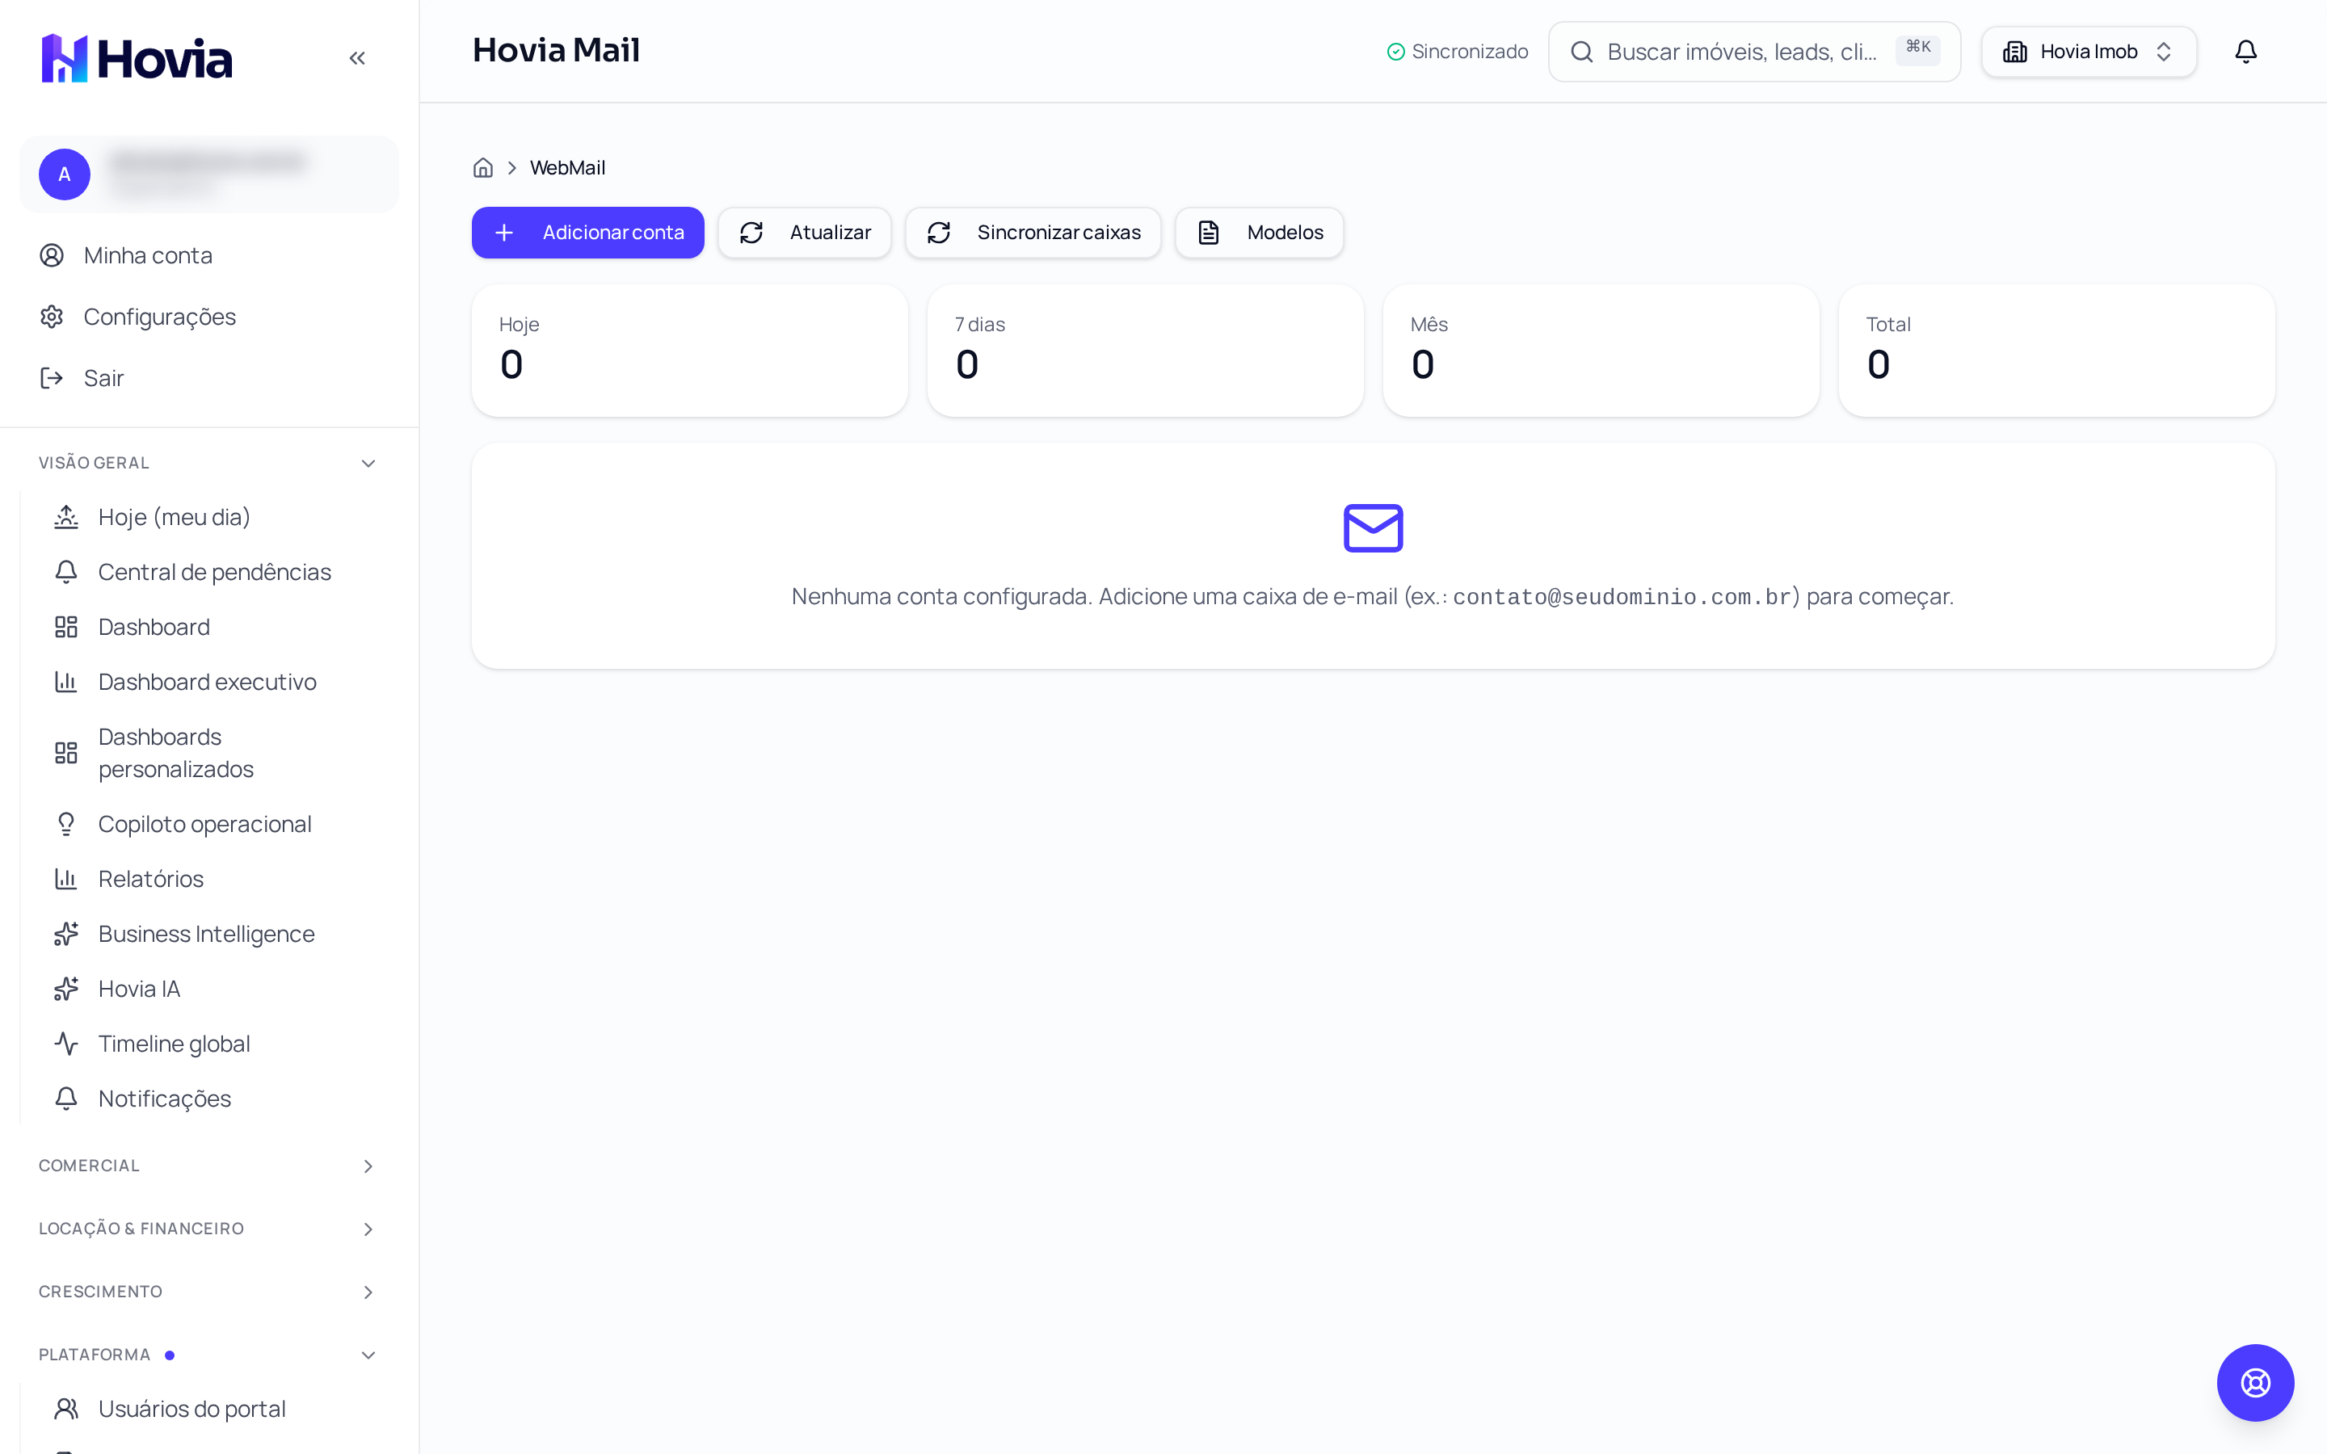Click the Atualizar button

tap(804, 233)
